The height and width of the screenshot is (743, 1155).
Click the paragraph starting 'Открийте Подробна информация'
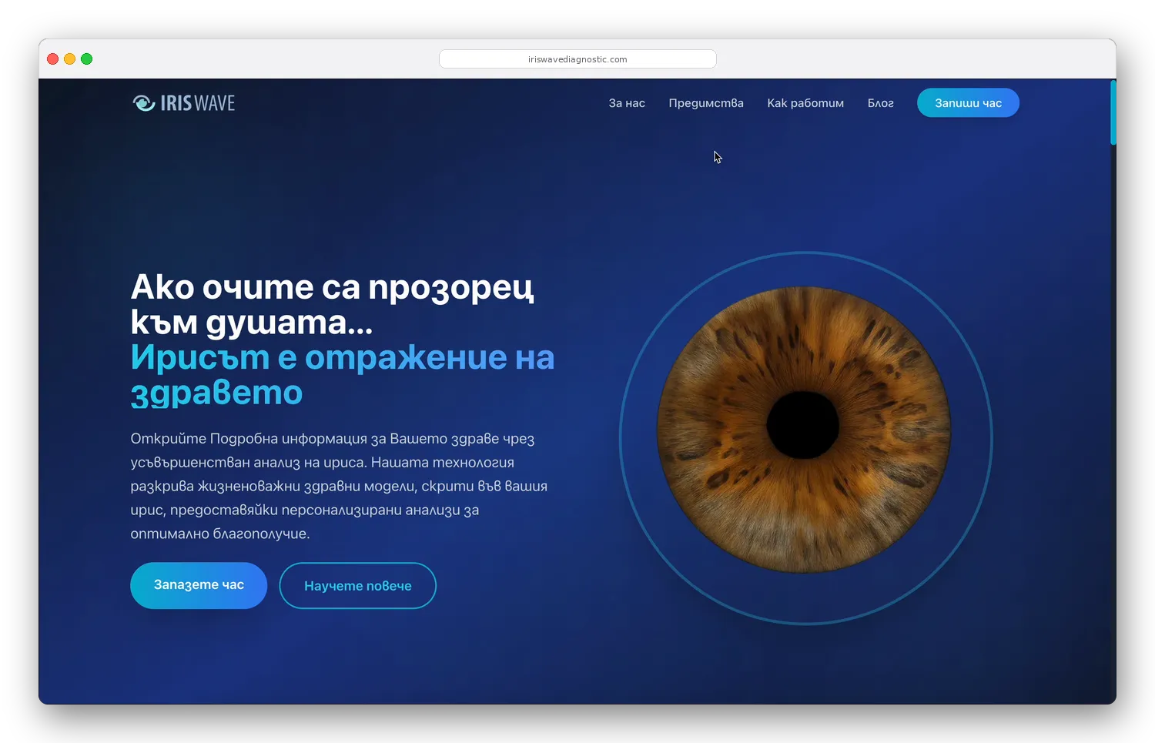tap(339, 486)
